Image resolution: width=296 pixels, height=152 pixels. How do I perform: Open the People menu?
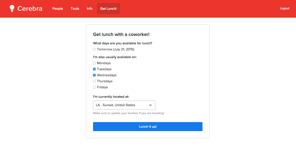click(58, 8)
